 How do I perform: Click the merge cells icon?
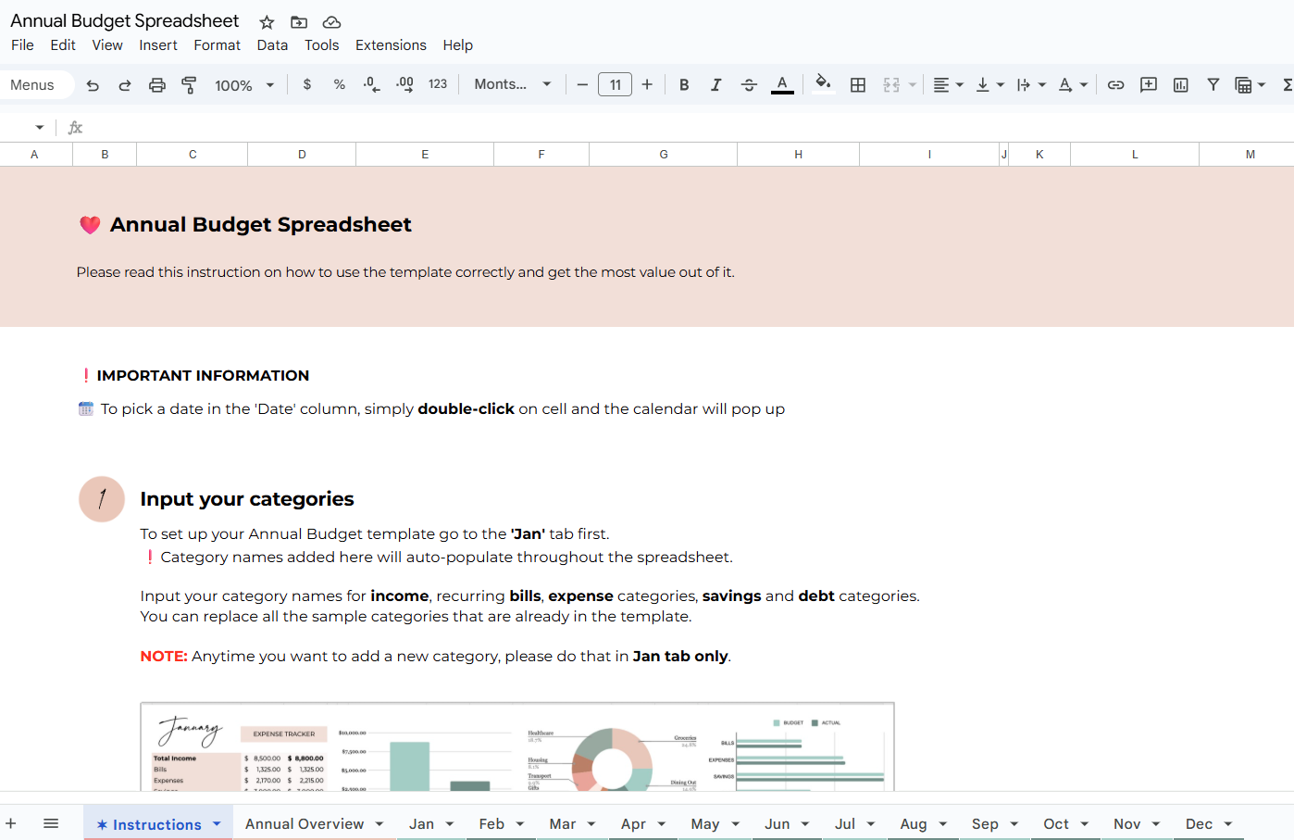point(891,84)
